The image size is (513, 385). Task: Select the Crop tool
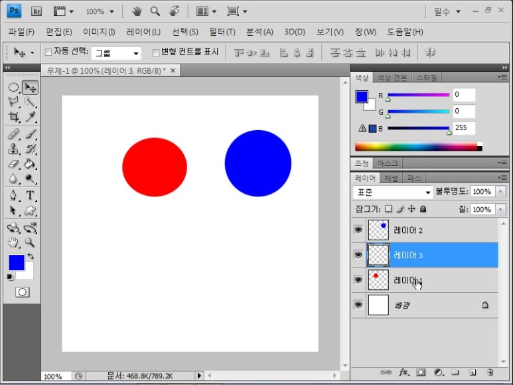point(13,117)
